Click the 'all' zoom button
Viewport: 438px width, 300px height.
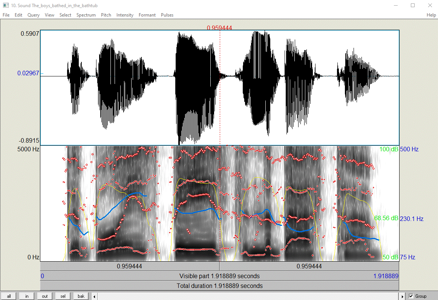pos(9,296)
